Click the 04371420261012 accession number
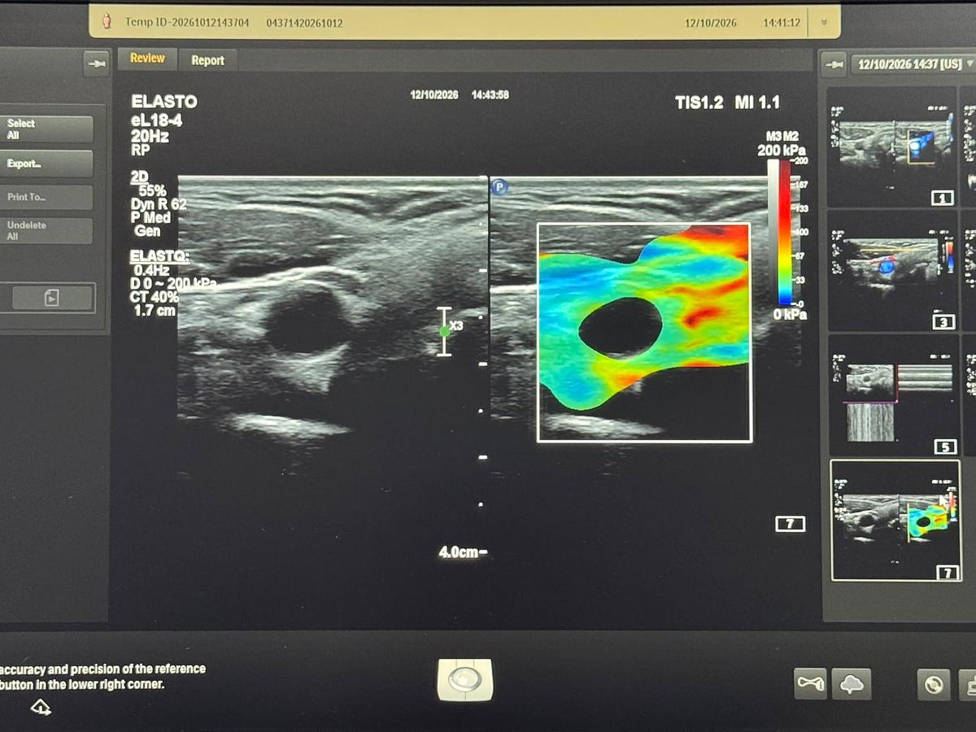Image resolution: width=976 pixels, height=732 pixels. (x=304, y=23)
